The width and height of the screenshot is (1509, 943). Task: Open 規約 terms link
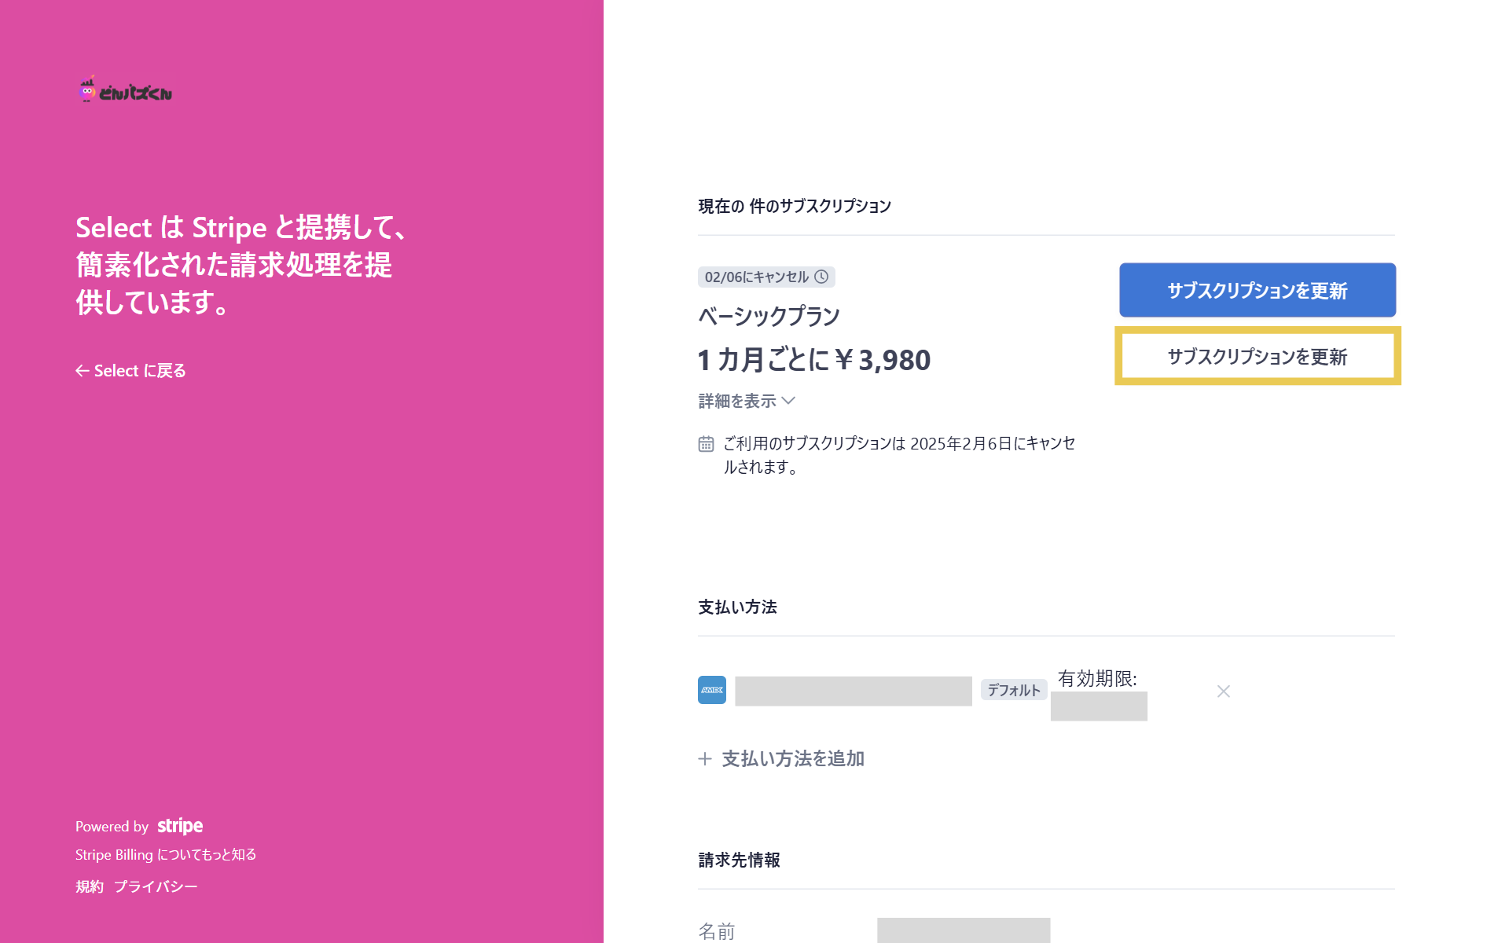(89, 886)
